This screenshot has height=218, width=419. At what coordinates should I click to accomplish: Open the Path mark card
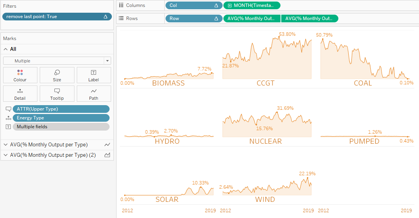(94, 94)
